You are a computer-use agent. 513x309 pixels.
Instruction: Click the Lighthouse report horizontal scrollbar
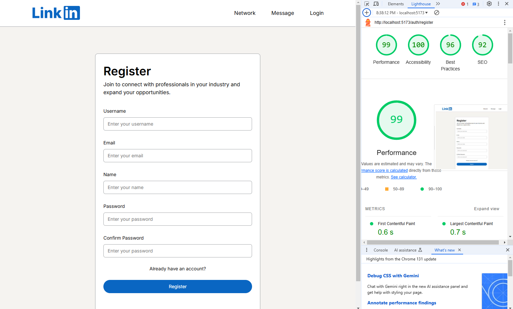pos(432,242)
